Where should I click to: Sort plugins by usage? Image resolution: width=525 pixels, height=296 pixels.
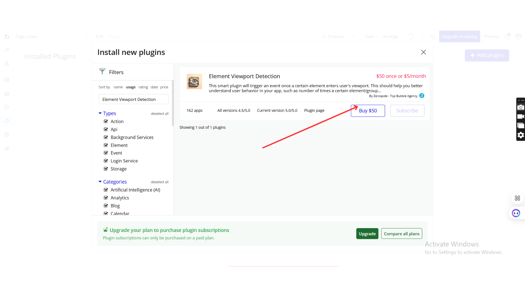click(131, 87)
